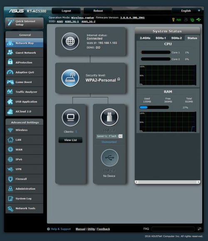208x241 pixels.
Task: Select the Status tab
Action: (x=192, y=38)
